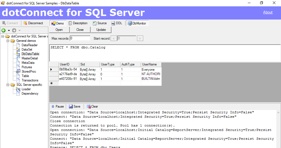Select the DataReader demo item
Viewport: 281px width, 148px height.
[x=30, y=45]
